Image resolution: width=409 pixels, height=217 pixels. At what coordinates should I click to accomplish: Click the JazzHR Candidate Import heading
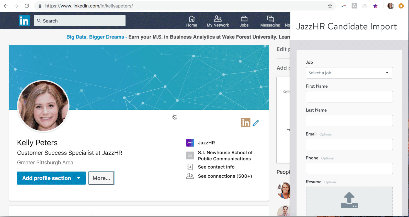coord(346,27)
